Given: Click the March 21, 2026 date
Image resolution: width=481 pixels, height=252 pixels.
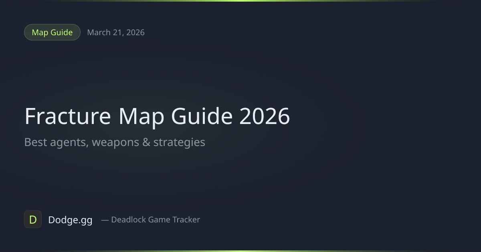Looking at the screenshot, I should click(116, 32).
